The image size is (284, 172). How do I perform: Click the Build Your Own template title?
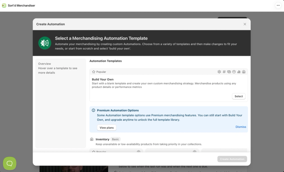pyautogui.click(x=103, y=79)
